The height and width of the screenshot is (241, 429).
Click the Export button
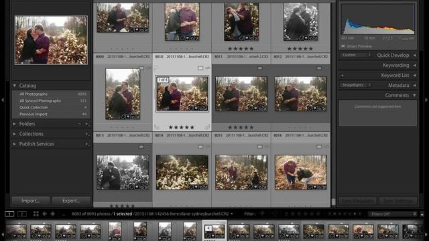click(71, 201)
